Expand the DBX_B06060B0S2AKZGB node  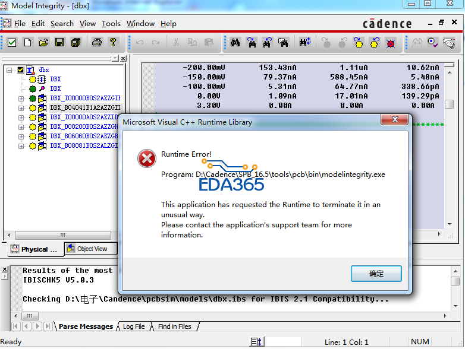pos(21,137)
